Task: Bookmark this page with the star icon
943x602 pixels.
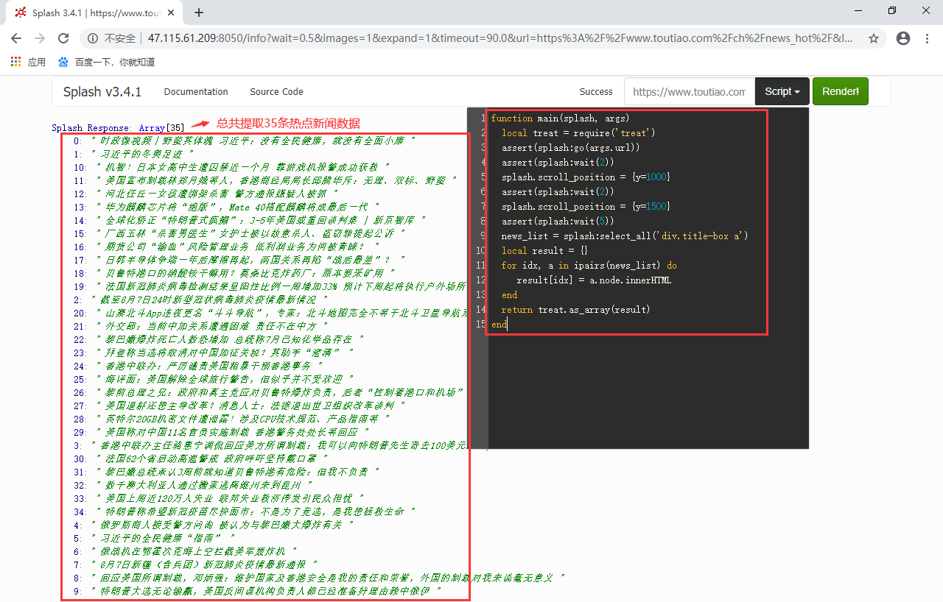Action: pos(874,38)
